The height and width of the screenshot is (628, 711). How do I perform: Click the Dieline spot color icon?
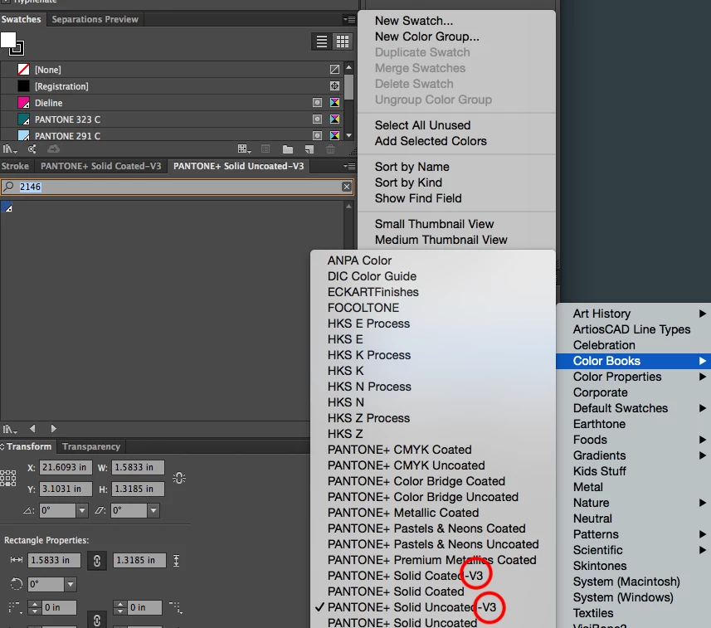317,103
